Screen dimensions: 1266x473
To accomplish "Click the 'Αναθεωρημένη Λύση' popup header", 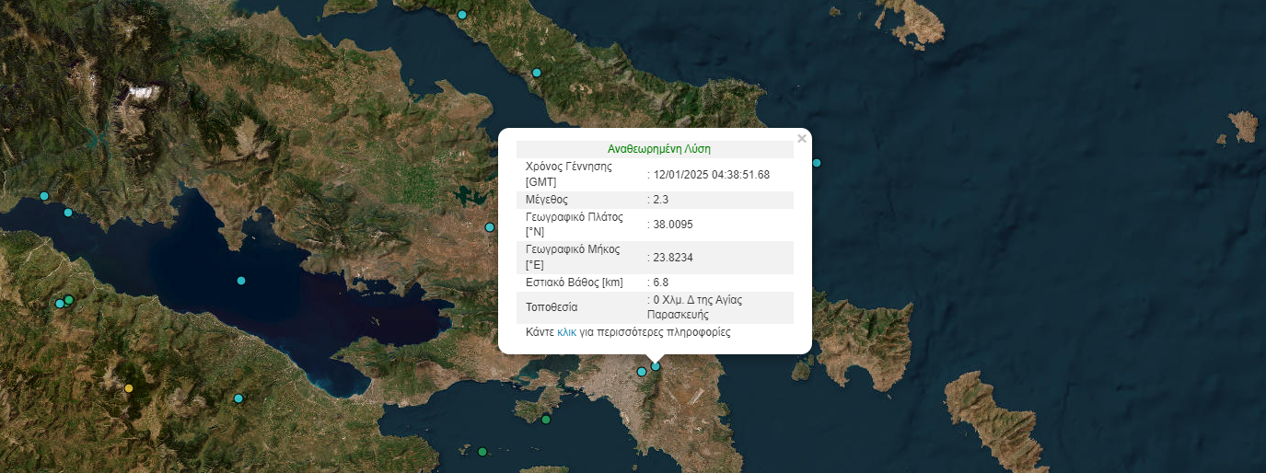I will click(x=658, y=148).
